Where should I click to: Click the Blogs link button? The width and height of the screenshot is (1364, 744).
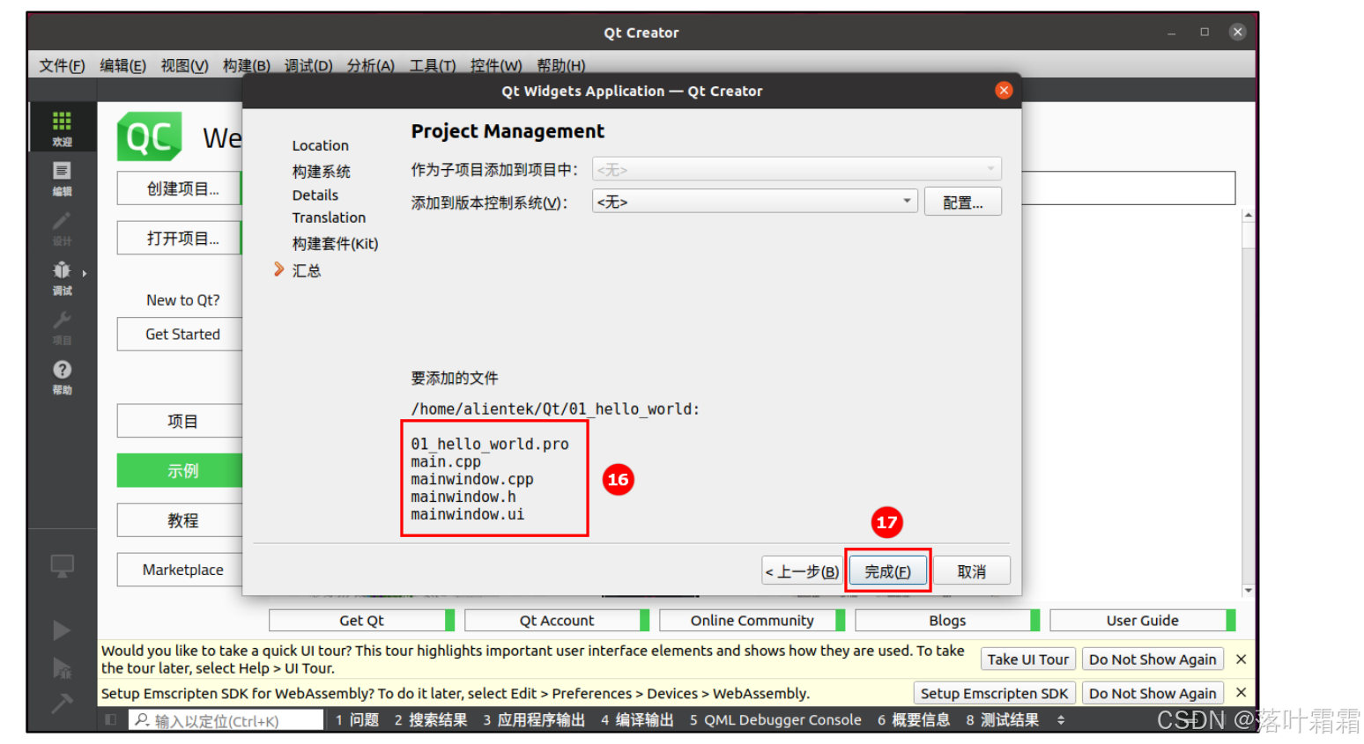pyautogui.click(x=947, y=620)
